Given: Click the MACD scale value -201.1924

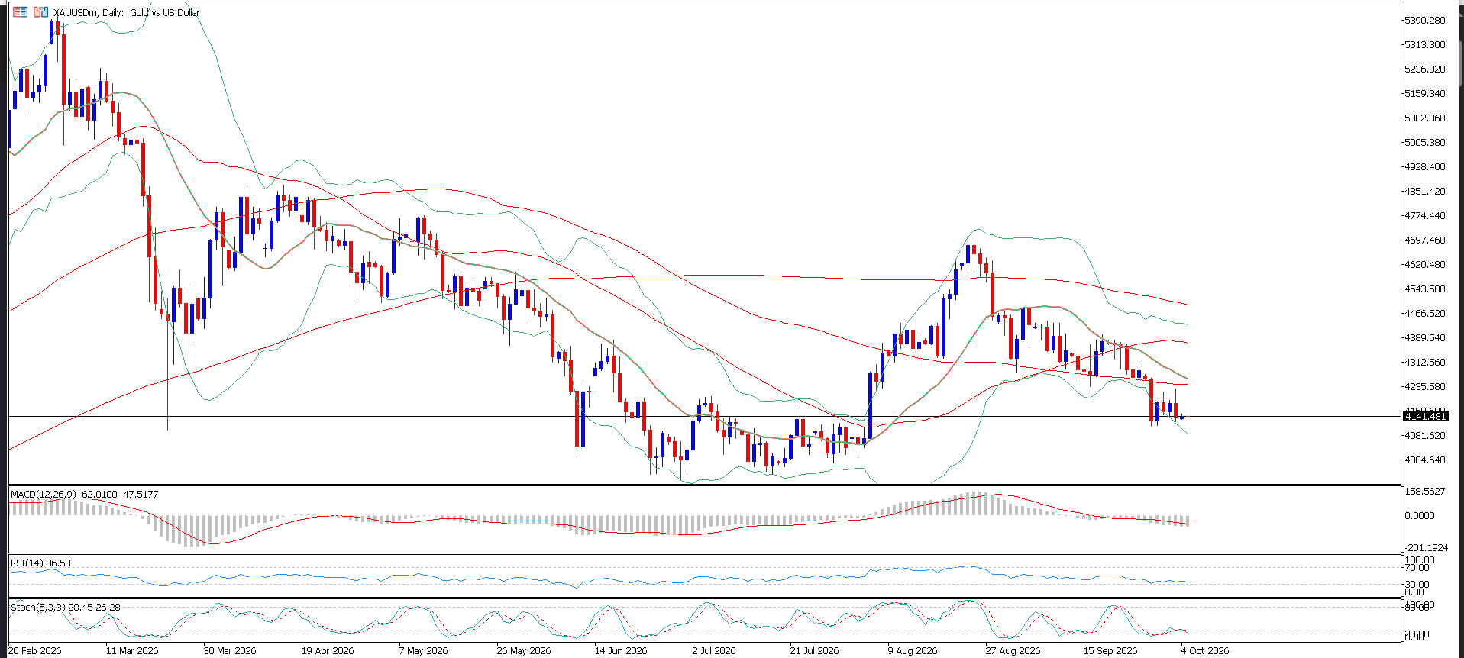Looking at the screenshot, I should pos(1427,547).
